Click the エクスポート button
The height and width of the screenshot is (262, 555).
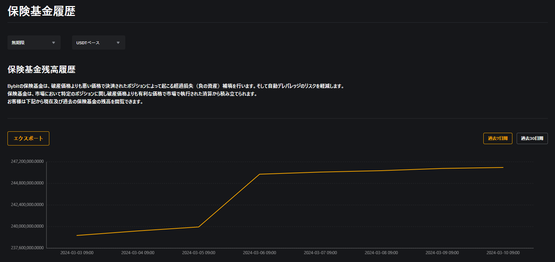[28, 138]
